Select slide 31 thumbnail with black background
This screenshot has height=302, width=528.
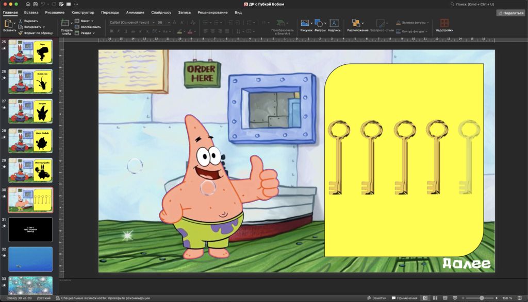(x=30, y=229)
